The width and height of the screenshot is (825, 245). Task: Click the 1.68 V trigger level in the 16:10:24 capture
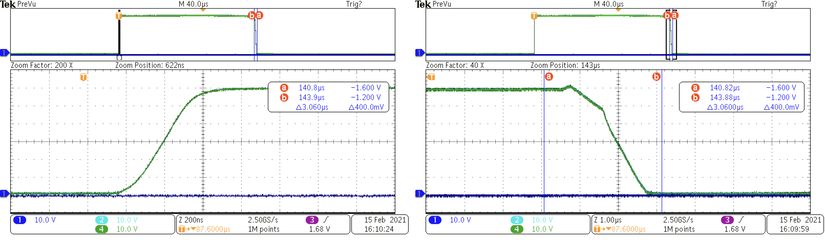pos(319,229)
